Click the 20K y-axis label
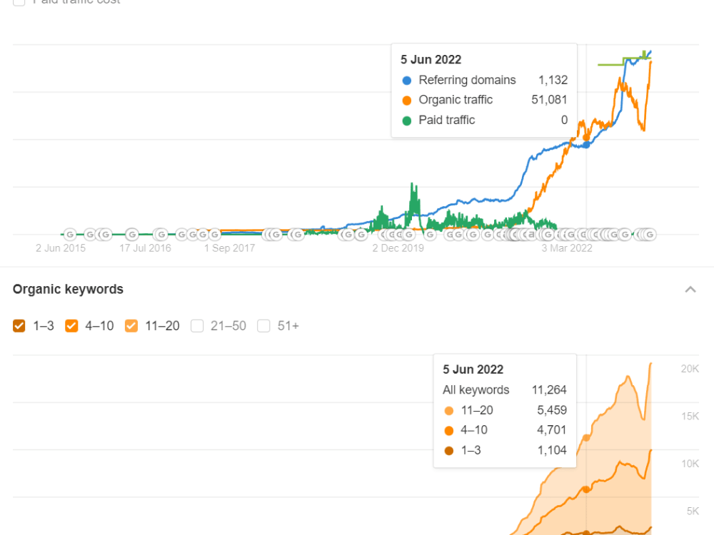714x535 pixels. [690, 369]
